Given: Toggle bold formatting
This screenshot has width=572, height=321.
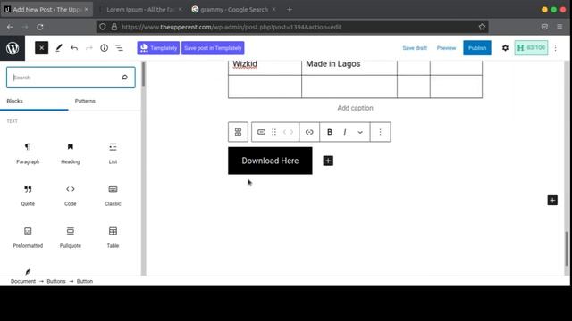Looking at the screenshot, I should tap(330, 132).
